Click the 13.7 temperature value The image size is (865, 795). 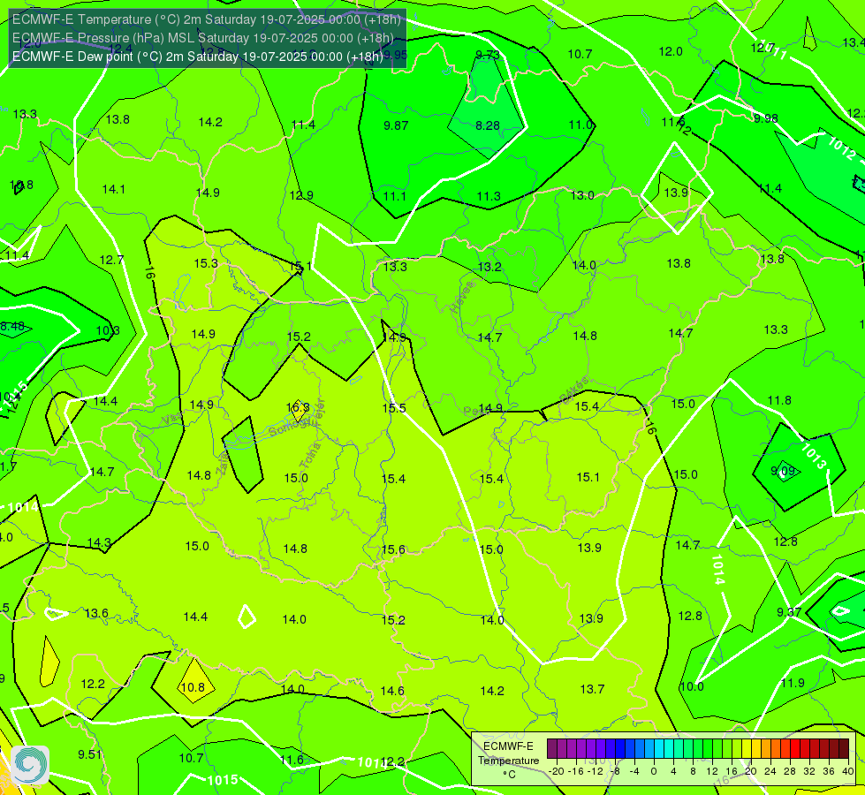(x=593, y=689)
